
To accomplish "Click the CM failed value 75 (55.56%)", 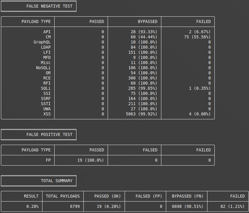I will pyautogui.click(x=197, y=37).
